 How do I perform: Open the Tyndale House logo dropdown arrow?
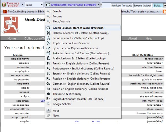(22, 5)
